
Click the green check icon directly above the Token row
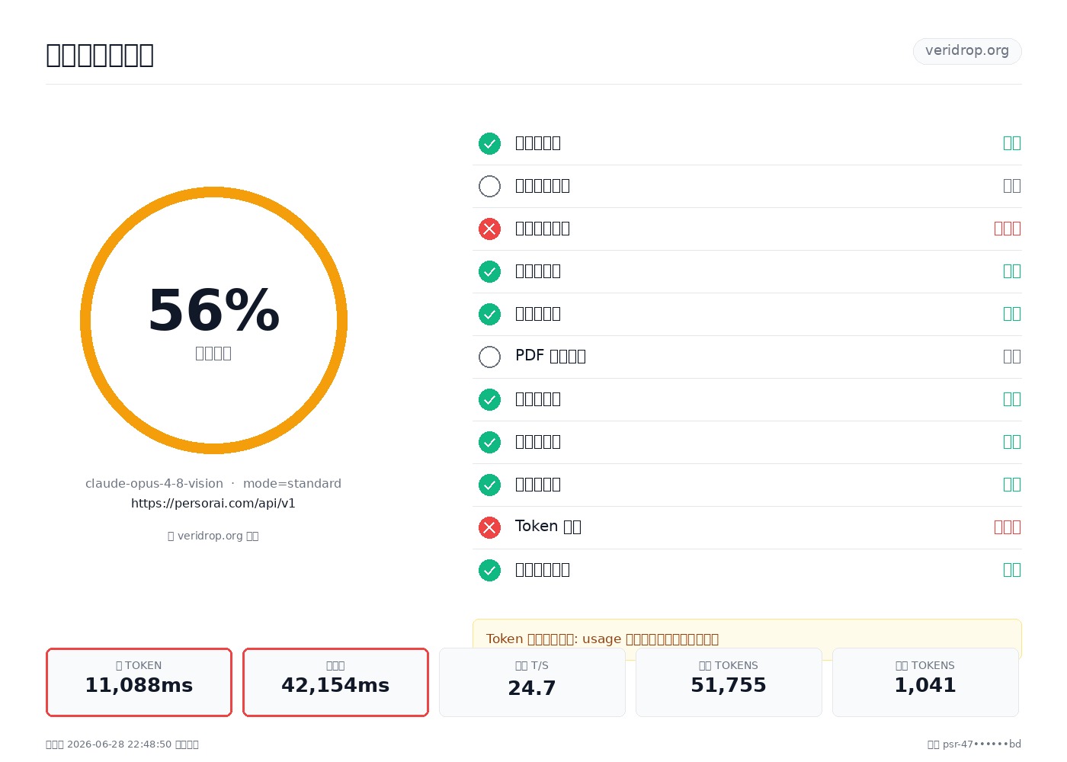489,485
